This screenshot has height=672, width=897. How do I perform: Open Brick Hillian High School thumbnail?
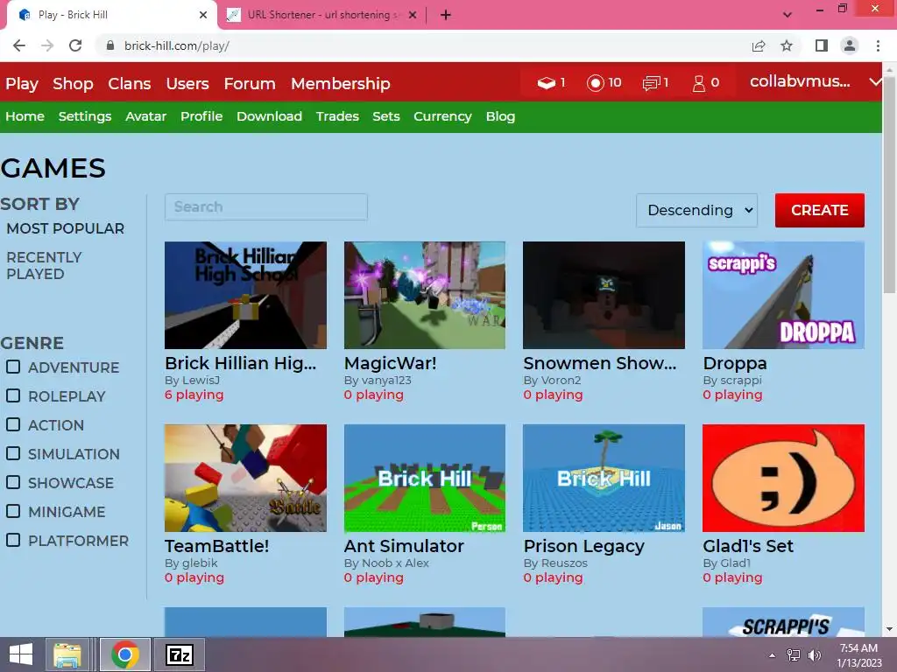(x=245, y=295)
